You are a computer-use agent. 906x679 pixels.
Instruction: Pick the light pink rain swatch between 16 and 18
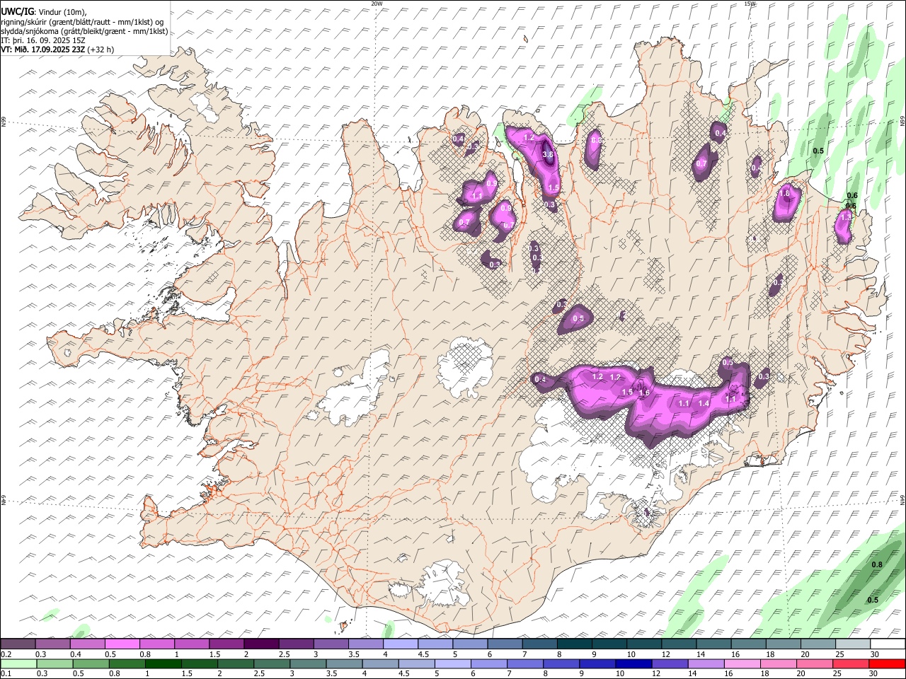point(742,663)
